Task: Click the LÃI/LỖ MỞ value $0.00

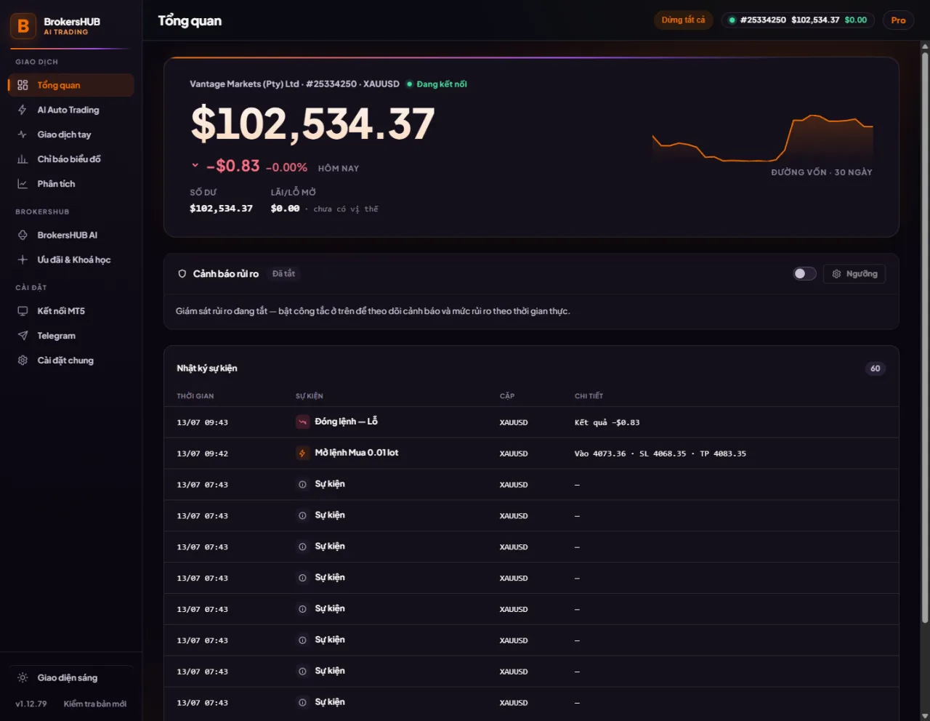Action: pyautogui.click(x=285, y=209)
